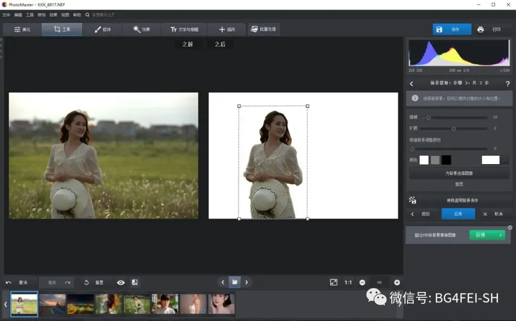Click the blue 应用 (Apply) button
The image size is (516, 321).
pyautogui.click(x=458, y=214)
